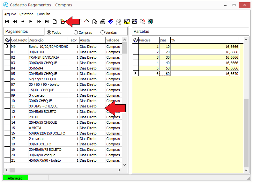Viewport: 253px width, 183px height.
Task: Click book icon in Parcelas grid header
Action: tap(136, 40)
